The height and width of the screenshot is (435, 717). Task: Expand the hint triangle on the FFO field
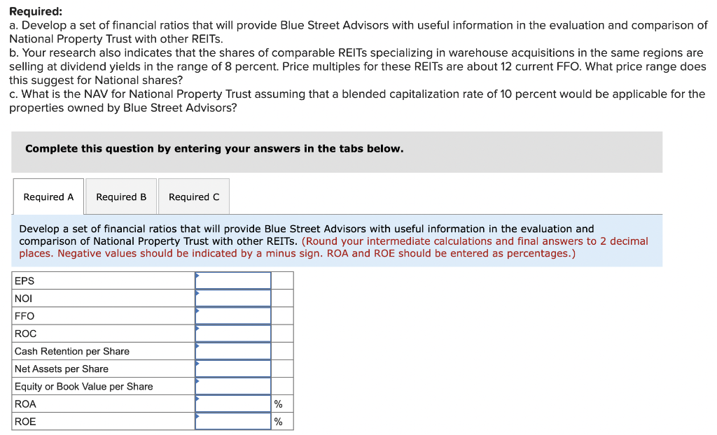click(x=197, y=312)
